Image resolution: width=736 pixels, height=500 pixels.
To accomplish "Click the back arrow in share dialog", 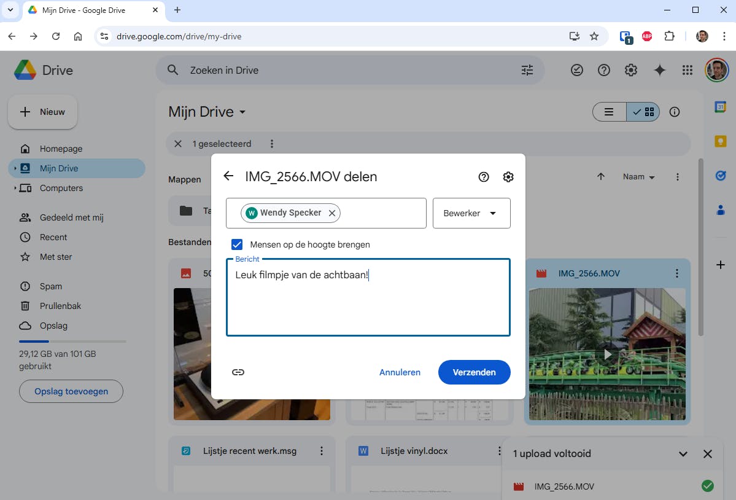I will coord(228,176).
